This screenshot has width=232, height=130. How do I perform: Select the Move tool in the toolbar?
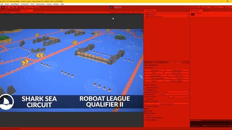3,7
